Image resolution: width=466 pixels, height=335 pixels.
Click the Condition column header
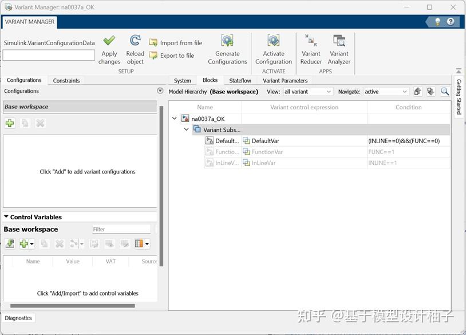(x=409, y=107)
